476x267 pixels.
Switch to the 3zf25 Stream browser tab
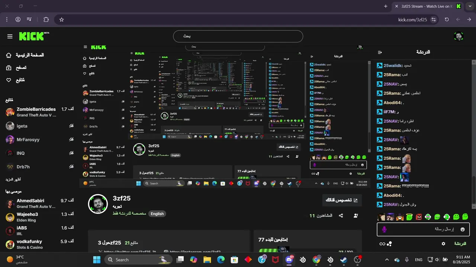[x=428, y=6]
